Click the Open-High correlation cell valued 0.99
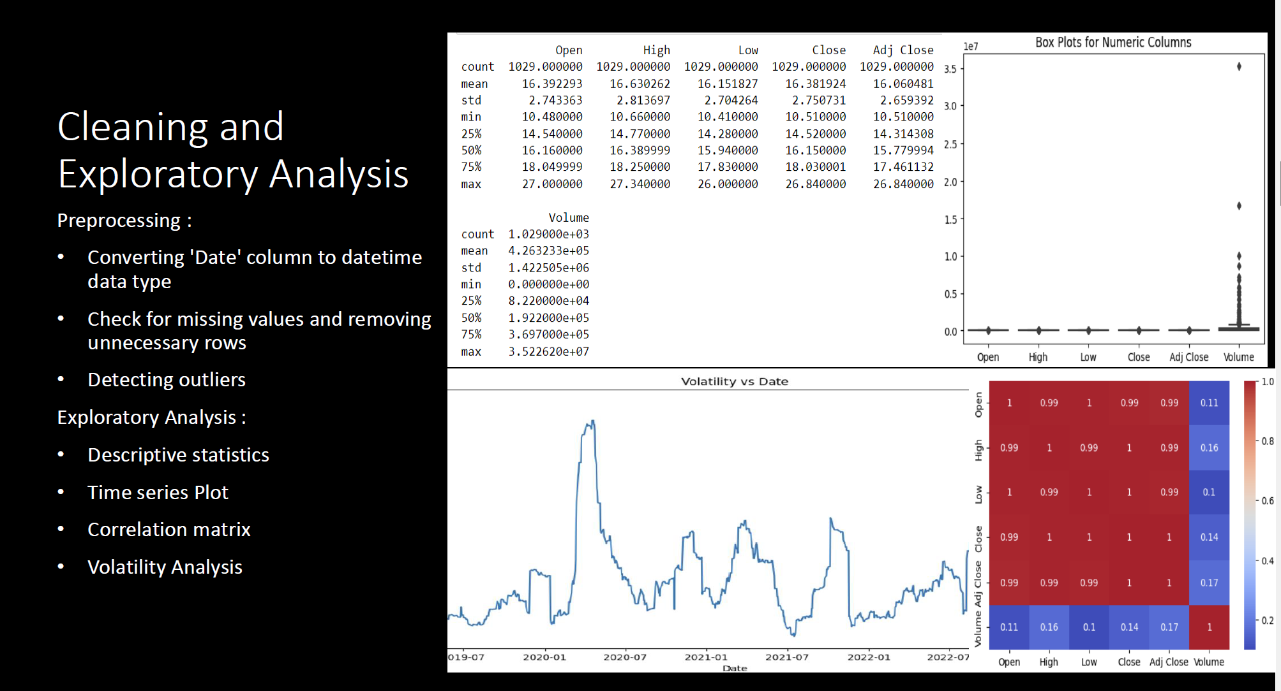This screenshot has height=691, width=1281. 1049,402
